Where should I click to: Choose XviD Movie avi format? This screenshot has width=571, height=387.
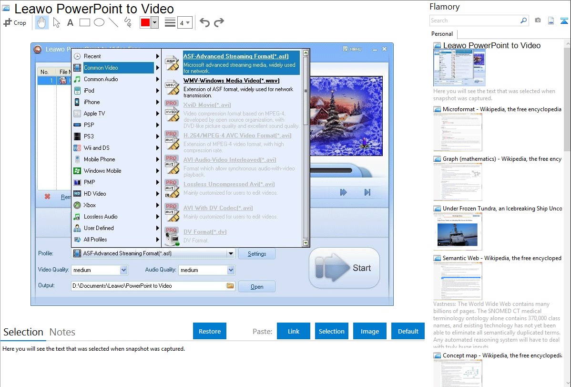[x=232, y=115]
